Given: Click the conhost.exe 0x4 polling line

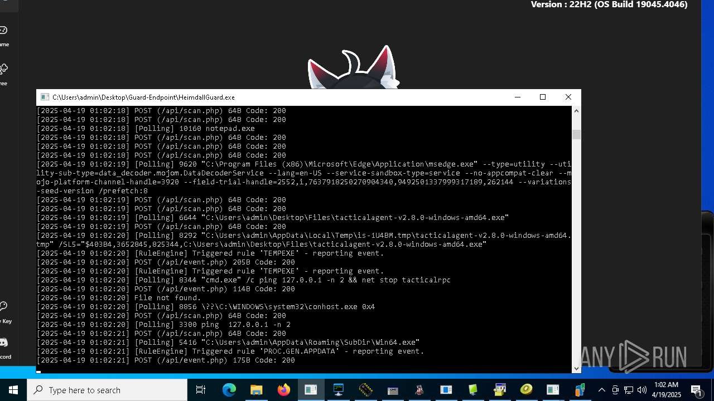Looking at the screenshot, I should tap(206, 307).
